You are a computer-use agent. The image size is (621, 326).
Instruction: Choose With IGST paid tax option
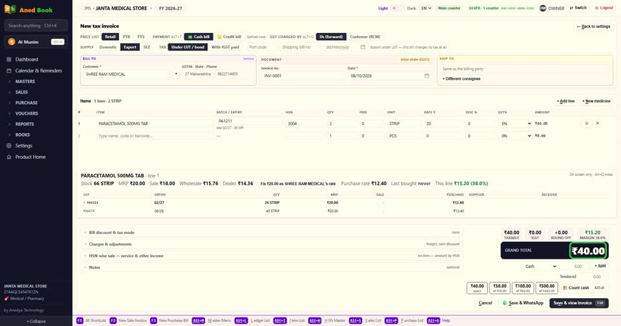pos(225,47)
